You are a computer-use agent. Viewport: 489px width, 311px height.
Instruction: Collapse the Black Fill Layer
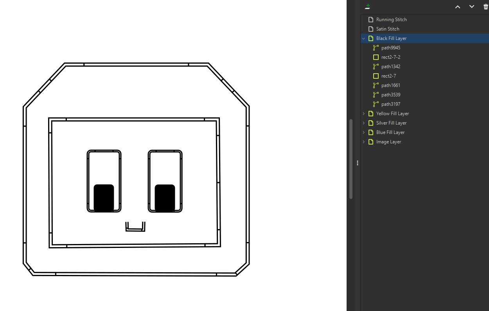point(363,38)
